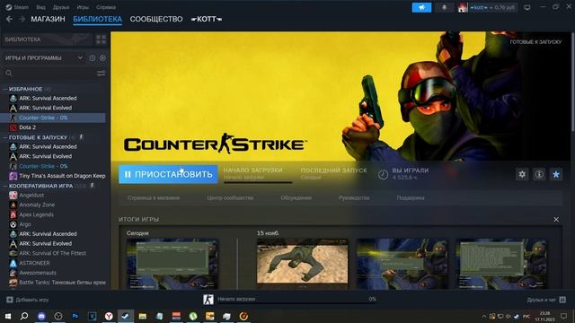This screenshot has height=323, width=575.
Task: Open Страница в магазине link
Action: coord(154,197)
